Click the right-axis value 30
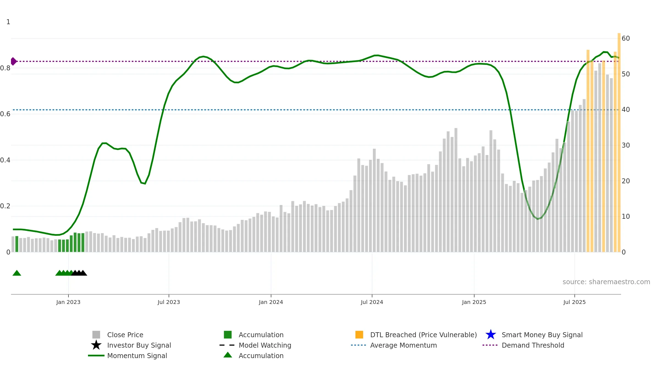 coord(626,145)
